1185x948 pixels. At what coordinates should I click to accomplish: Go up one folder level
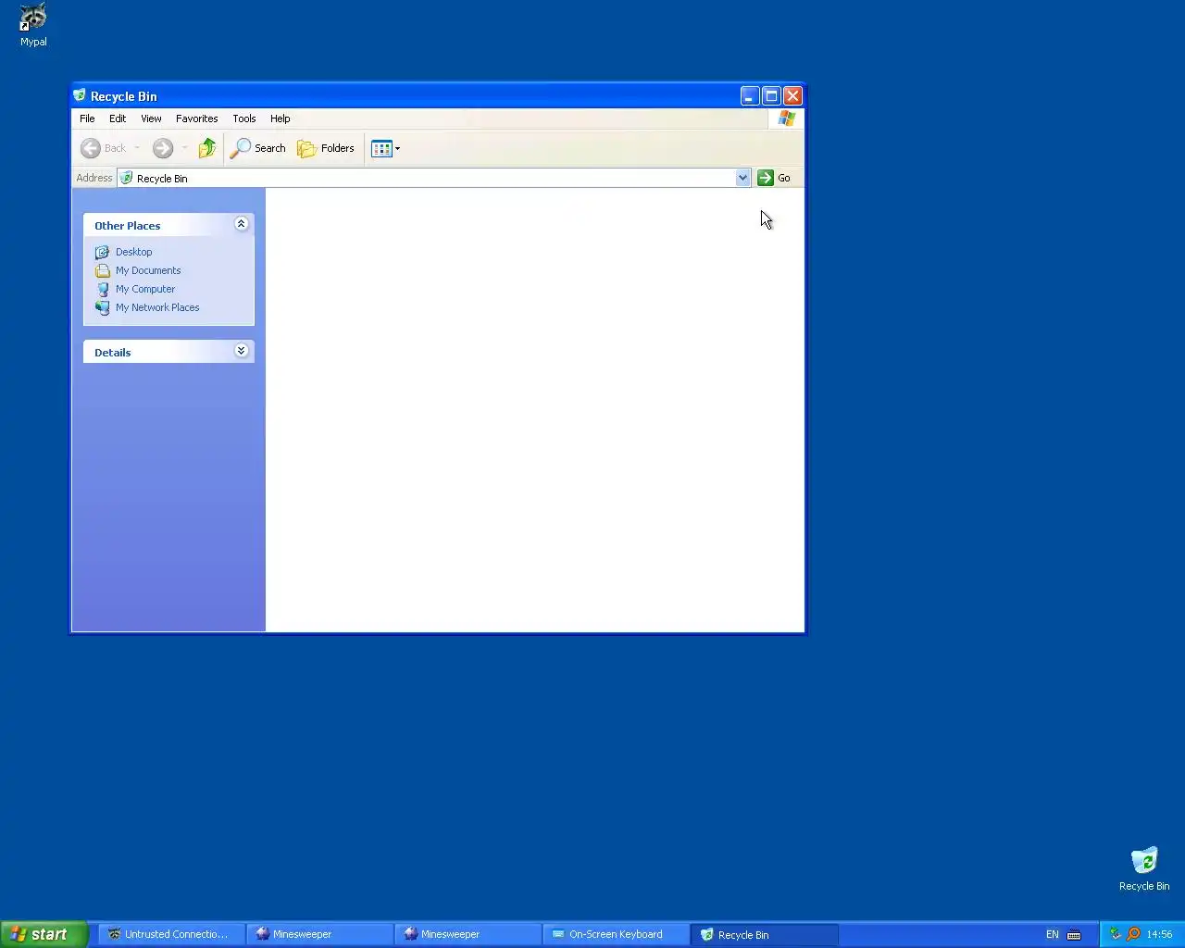pyautogui.click(x=207, y=148)
